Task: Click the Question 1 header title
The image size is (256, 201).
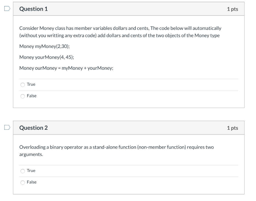Action: [x=33, y=9]
